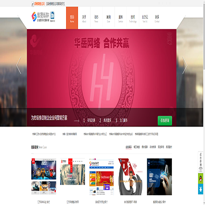Open the cartoon character case thumbnail

point(130,177)
